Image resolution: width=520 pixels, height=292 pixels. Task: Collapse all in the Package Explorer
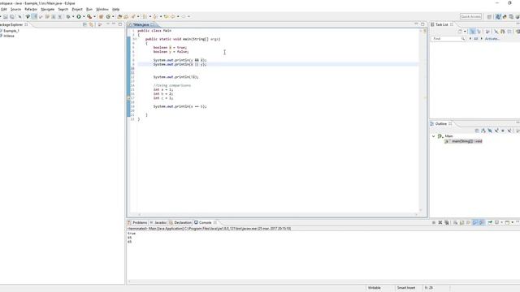pyautogui.click(x=84, y=24)
